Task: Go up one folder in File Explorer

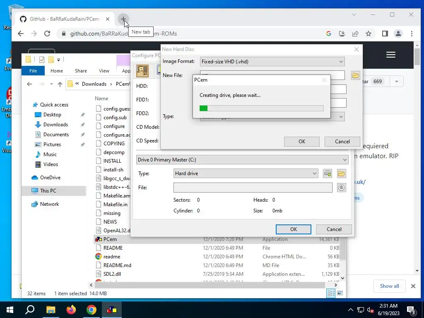Action: [60, 84]
